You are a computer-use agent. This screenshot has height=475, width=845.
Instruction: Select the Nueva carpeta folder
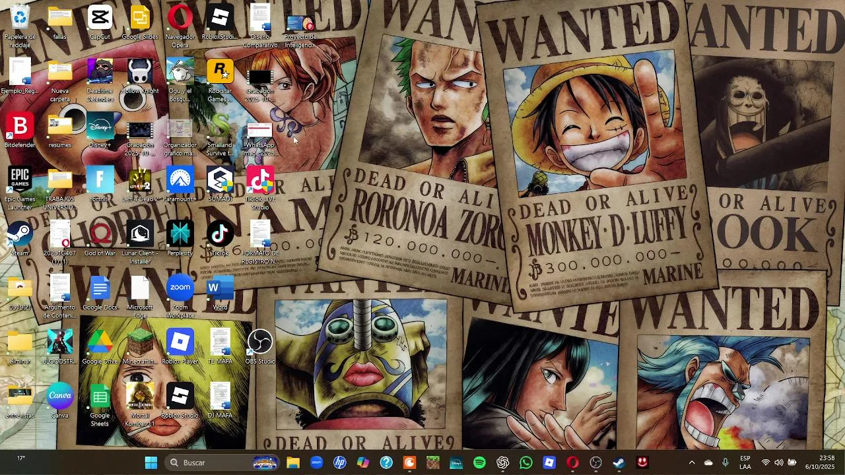60,80
